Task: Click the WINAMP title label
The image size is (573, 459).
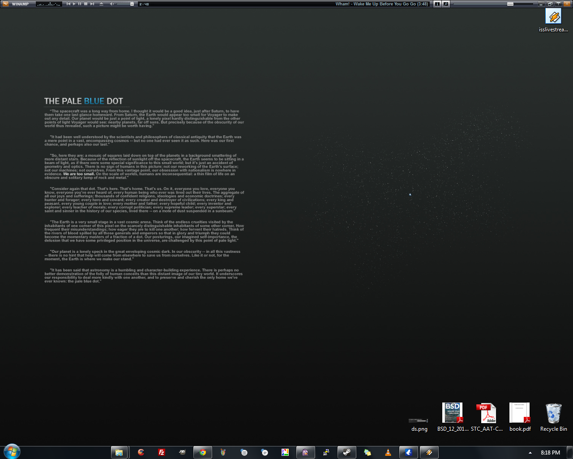Action: (x=20, y=4)
